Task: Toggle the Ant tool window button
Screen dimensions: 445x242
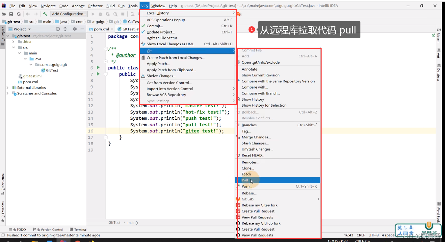Action: [x=438, y=53]
